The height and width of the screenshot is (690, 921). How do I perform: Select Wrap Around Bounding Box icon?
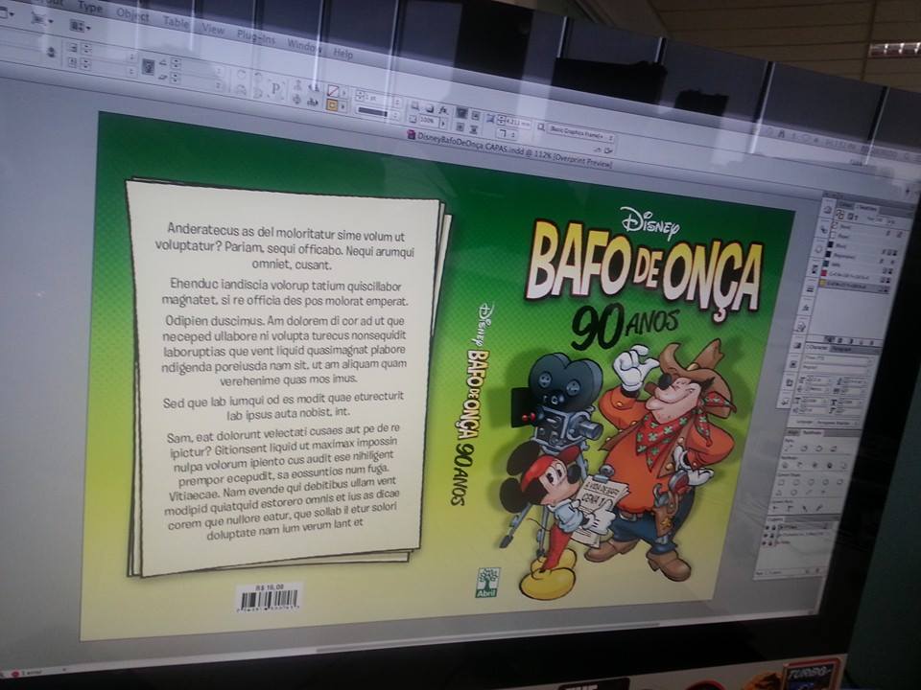point(476,114)
